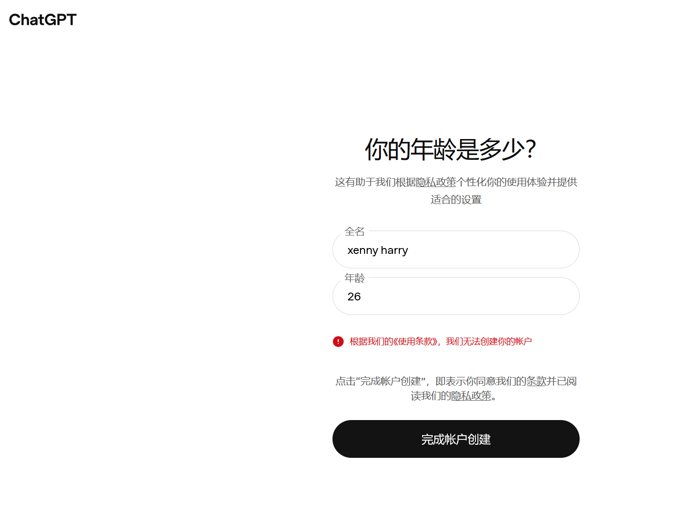
Task: Click the 即表示你同意我们的 consent text
Action: click(x=481, y=381)
